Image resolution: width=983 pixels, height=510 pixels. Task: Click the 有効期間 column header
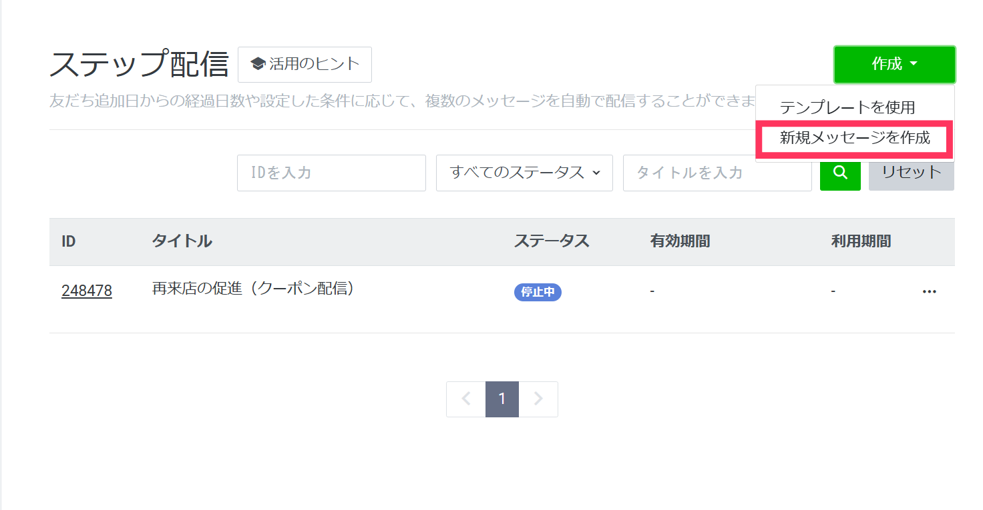(x=680, y=241)
